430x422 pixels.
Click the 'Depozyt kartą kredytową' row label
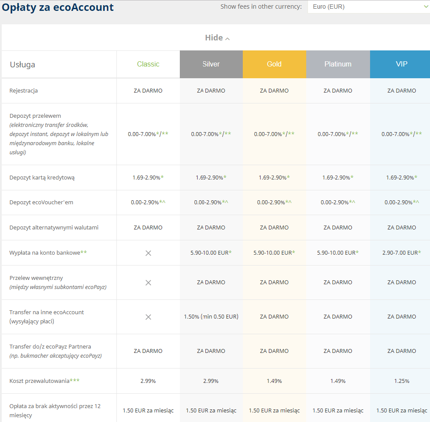pos(42,177)
